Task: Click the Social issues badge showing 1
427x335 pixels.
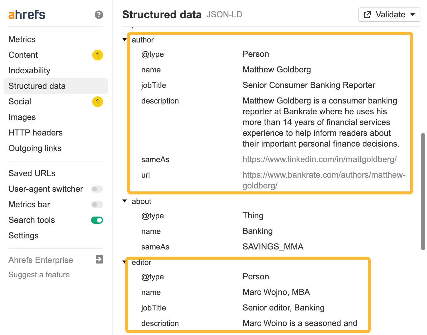Action: (97, 102)
